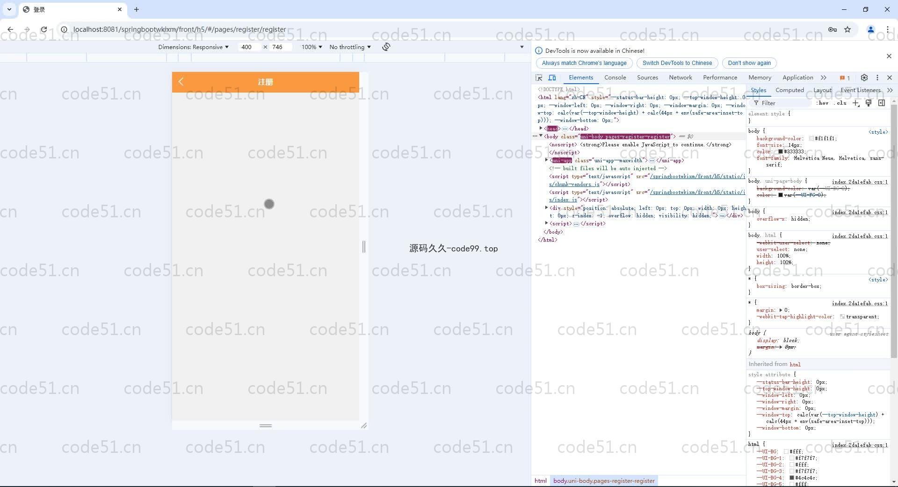Bookmark this page with the star icon
Viewport: 898px width, 487px height.
pyautogui.click(x=847, y=29)
